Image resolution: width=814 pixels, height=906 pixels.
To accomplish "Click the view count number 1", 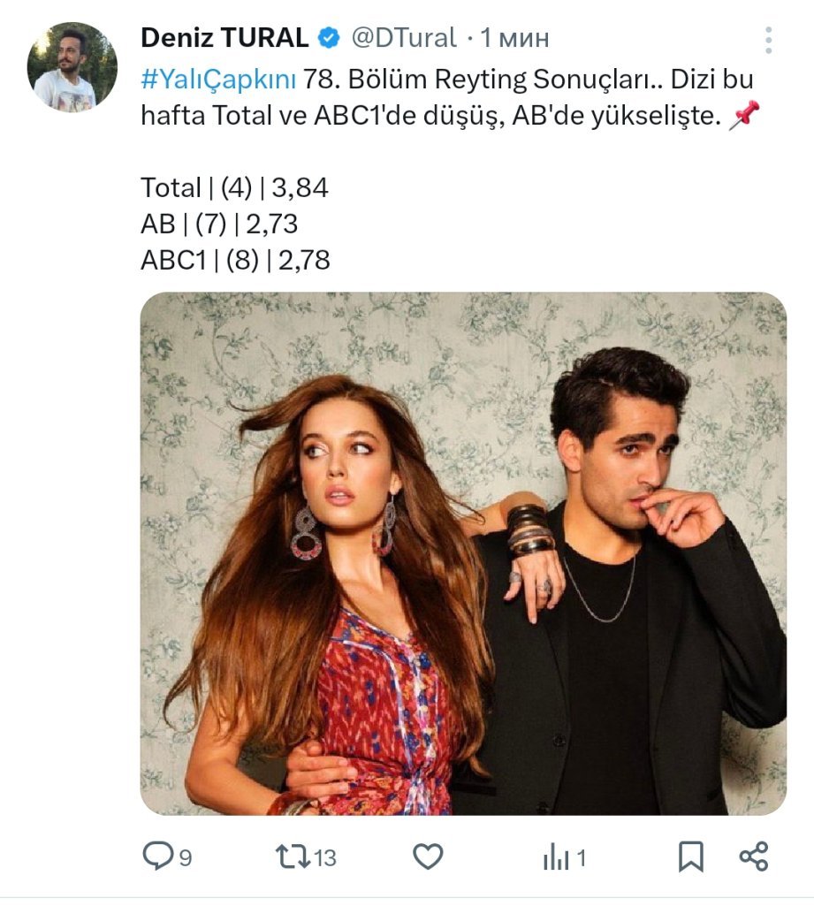I will pos(582,857).
